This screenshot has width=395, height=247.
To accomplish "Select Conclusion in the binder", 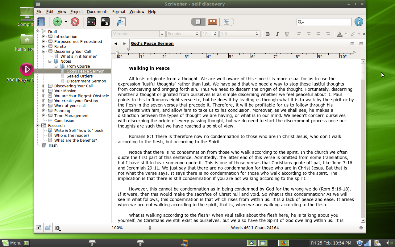I will [64, 120].
